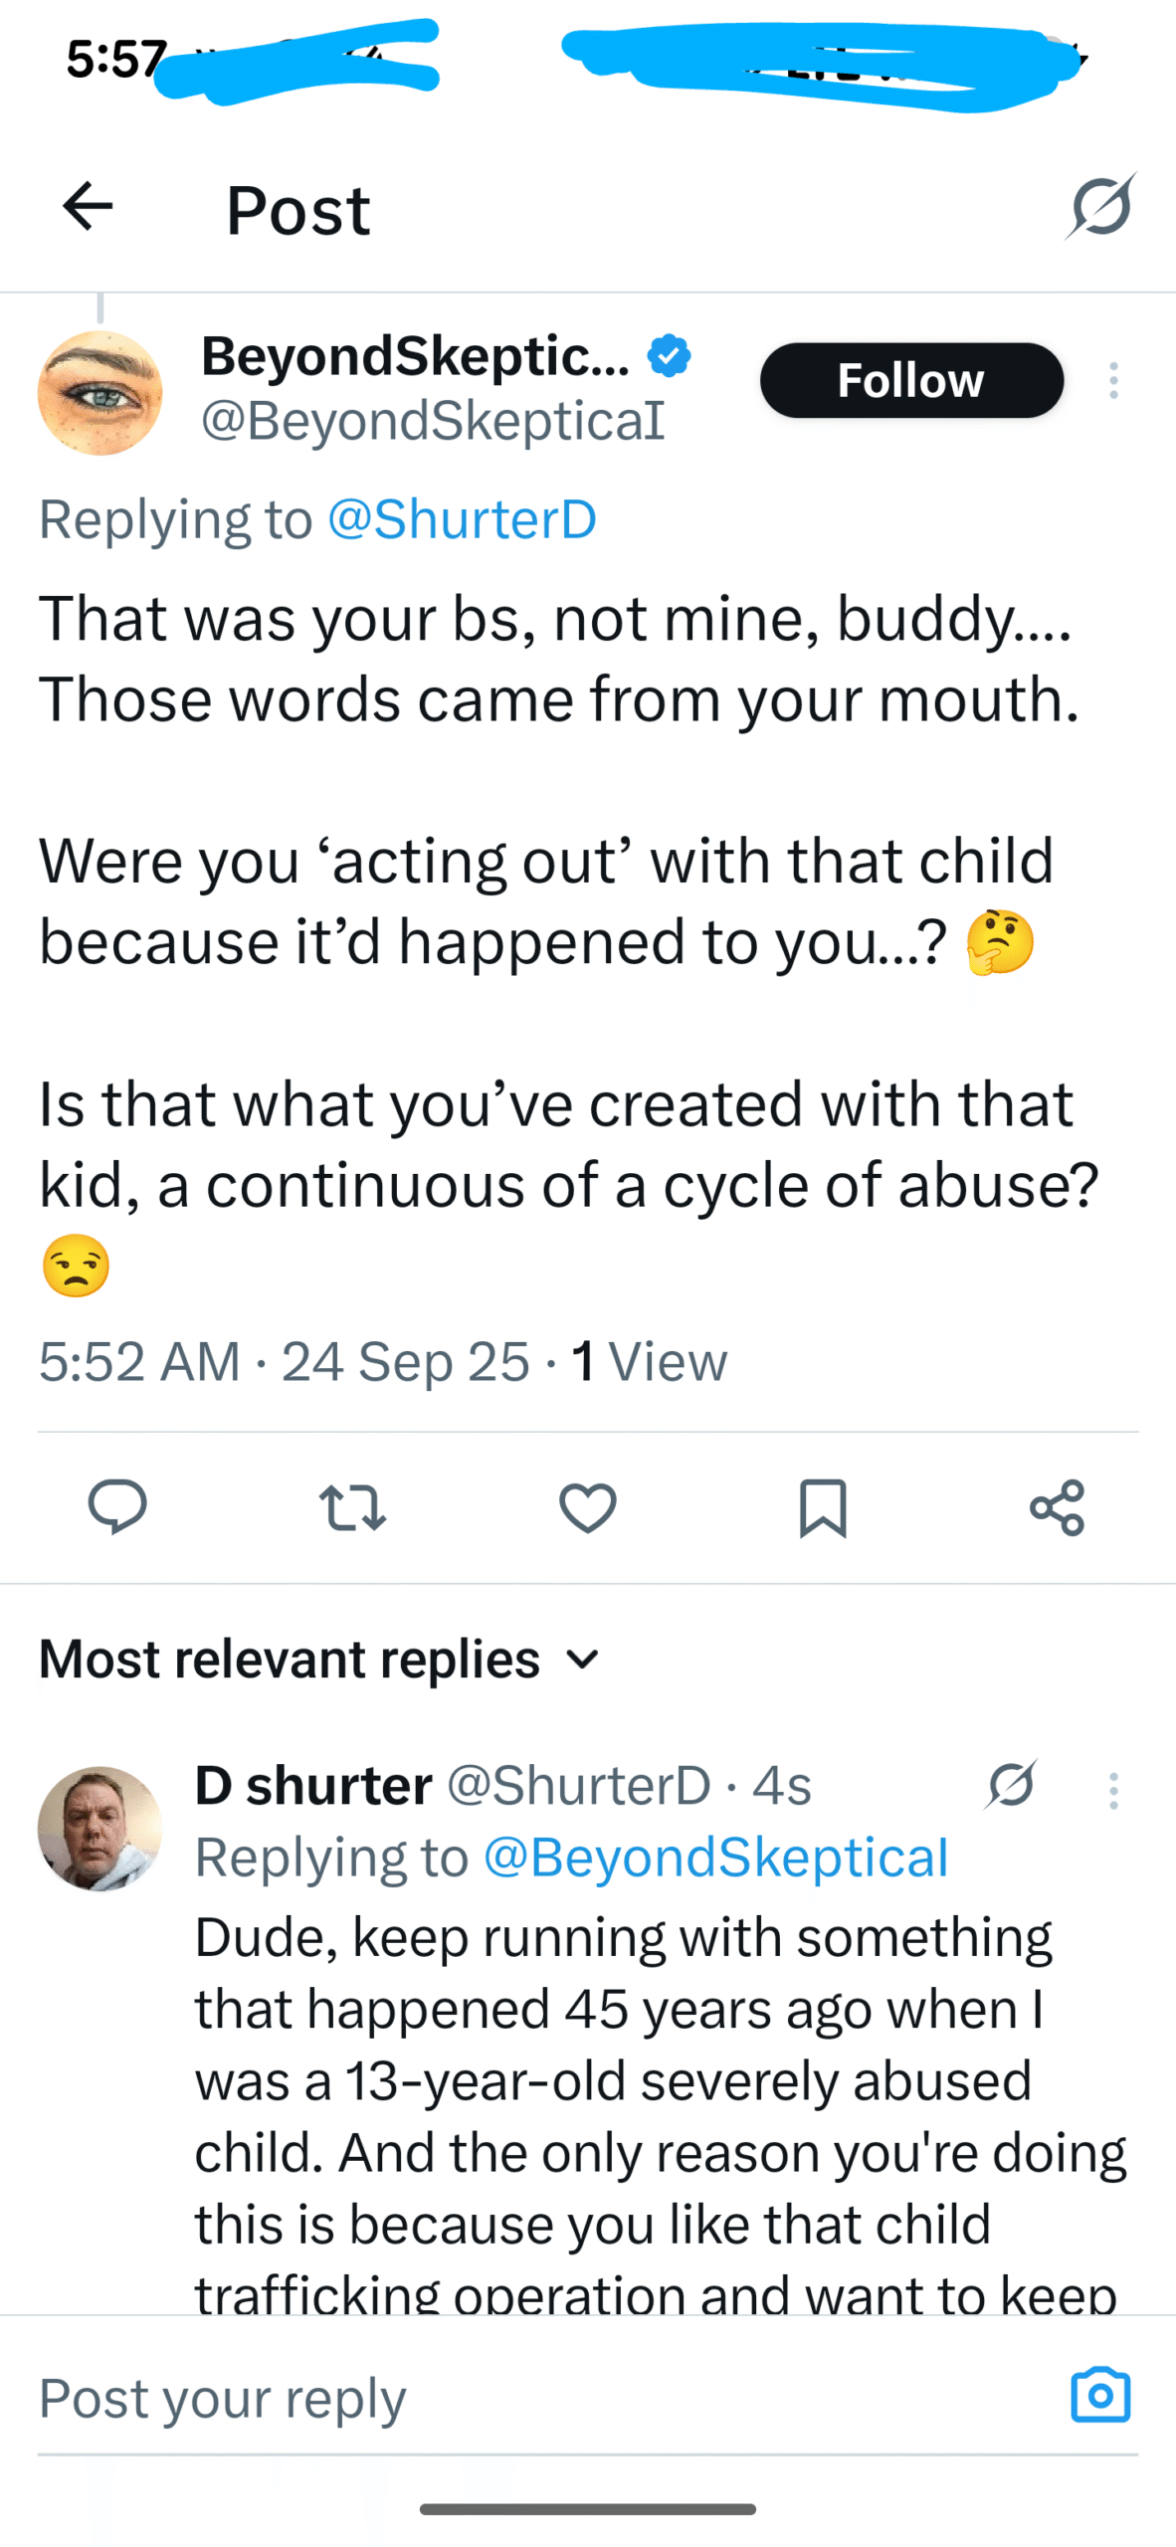This screenshot has height=2547, width=1176.
Task: Open the D shurter display name
Action: (313, 1785)
